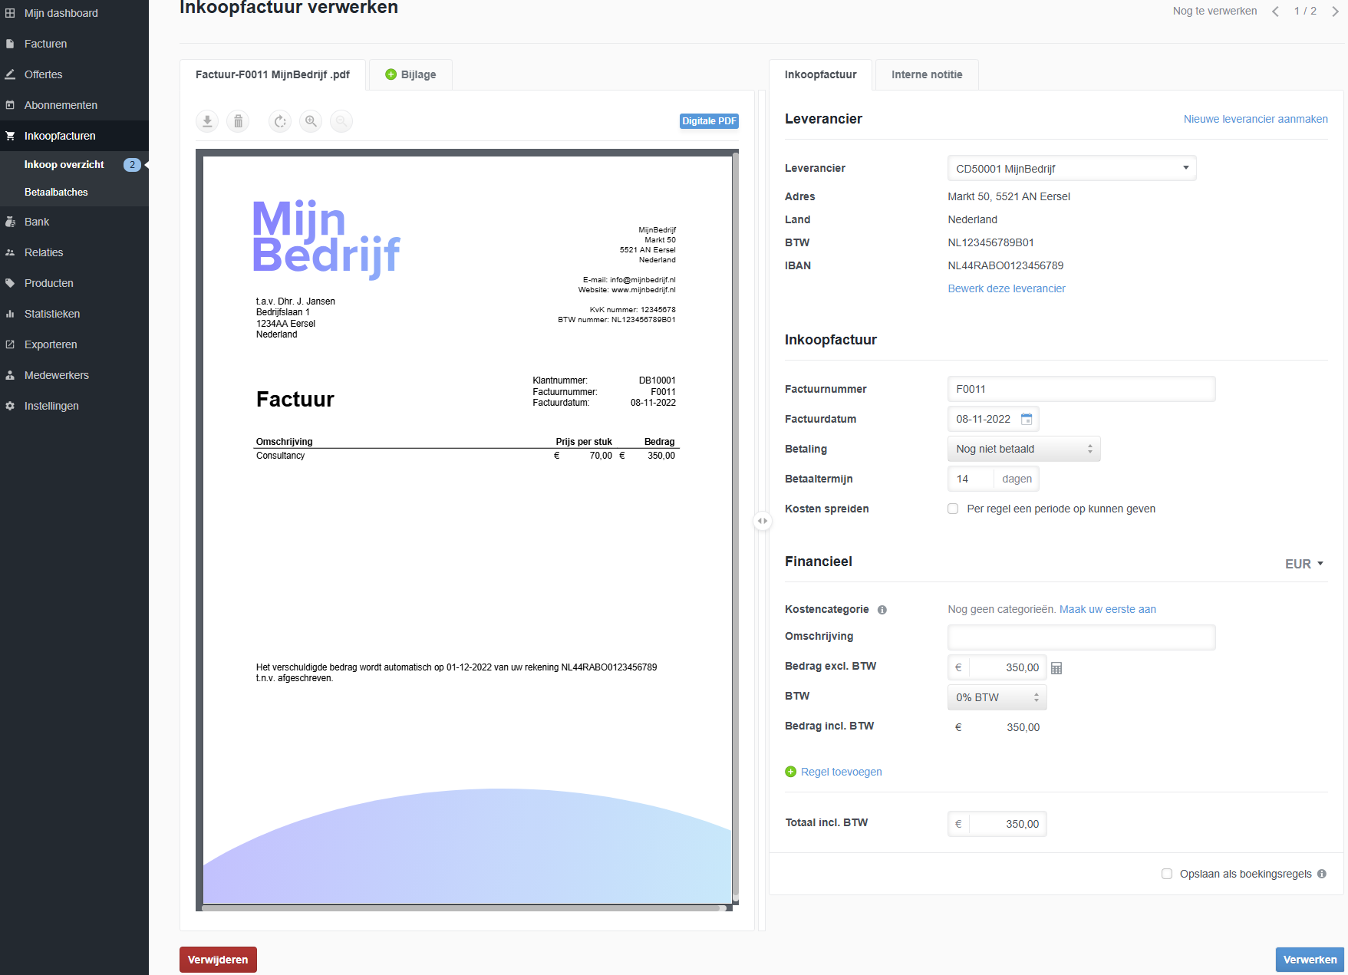
Task: Zoom in on the PDF
Action: pyautogui.click(x=311, y=121)
